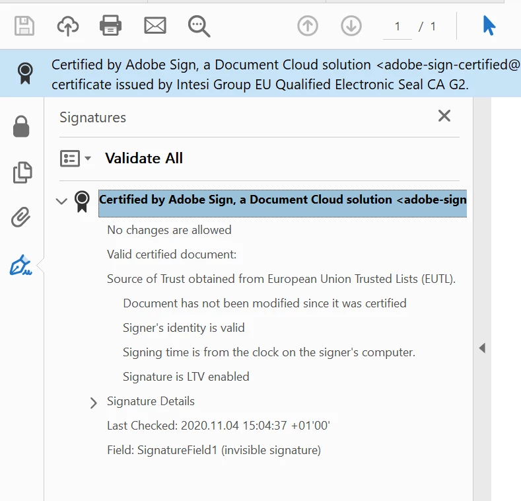Click 'Field: SignatureField1 (invisible signature)' line
The height and width of the screenshot is (501, 521).
click(214, 450)
